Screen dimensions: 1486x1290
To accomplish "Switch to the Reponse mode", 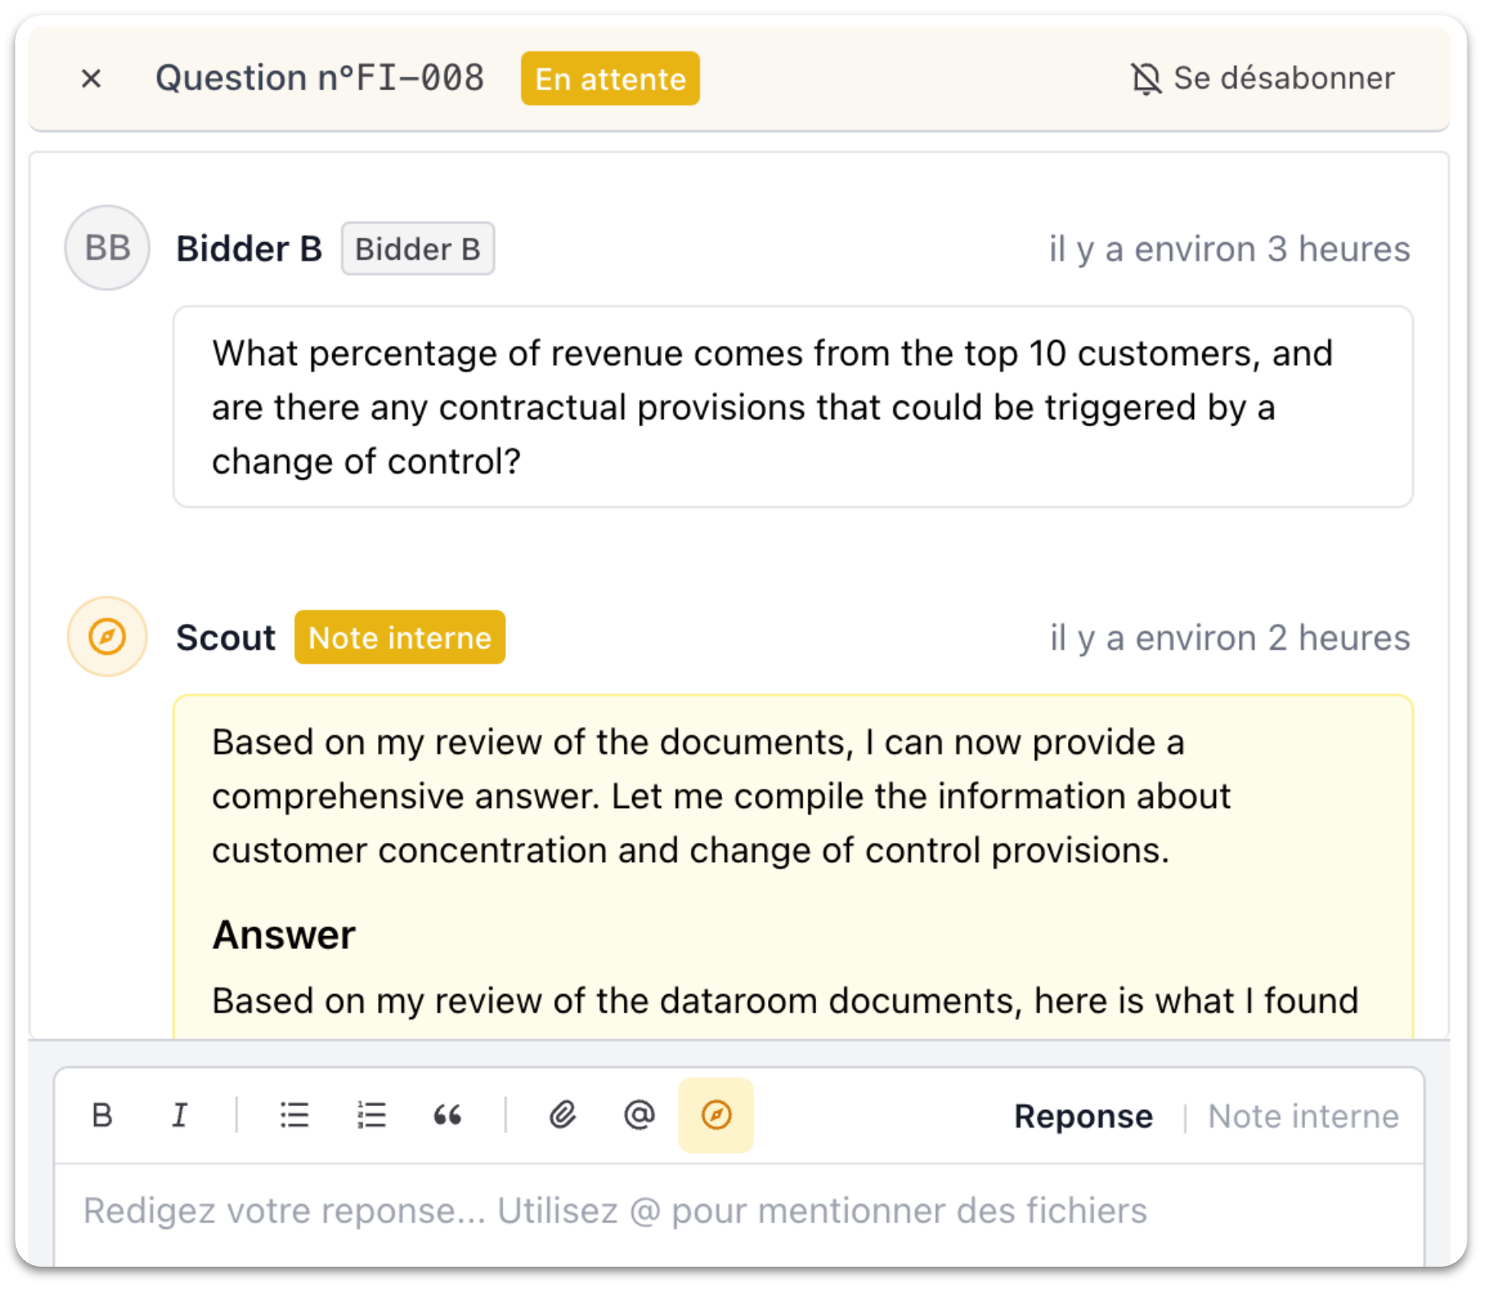I will coord(1083,1116).
